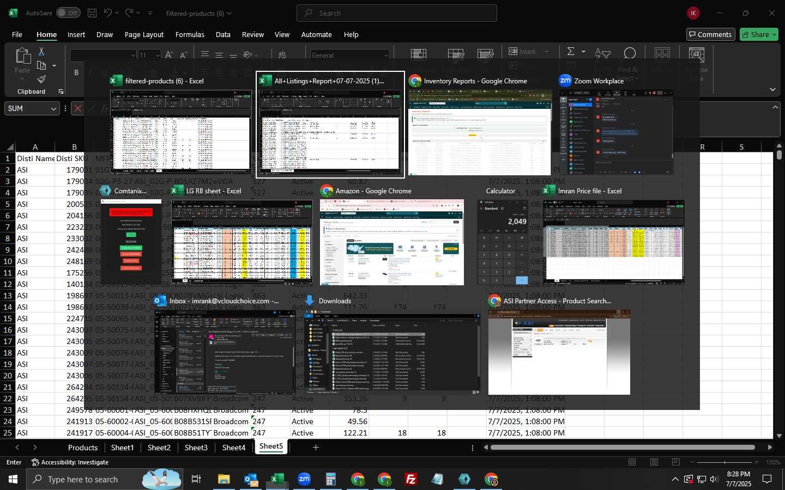Open the Automate tab

(317, 34)
